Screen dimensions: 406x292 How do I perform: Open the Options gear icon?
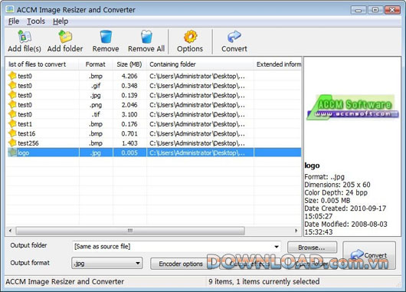pos(190,37)
